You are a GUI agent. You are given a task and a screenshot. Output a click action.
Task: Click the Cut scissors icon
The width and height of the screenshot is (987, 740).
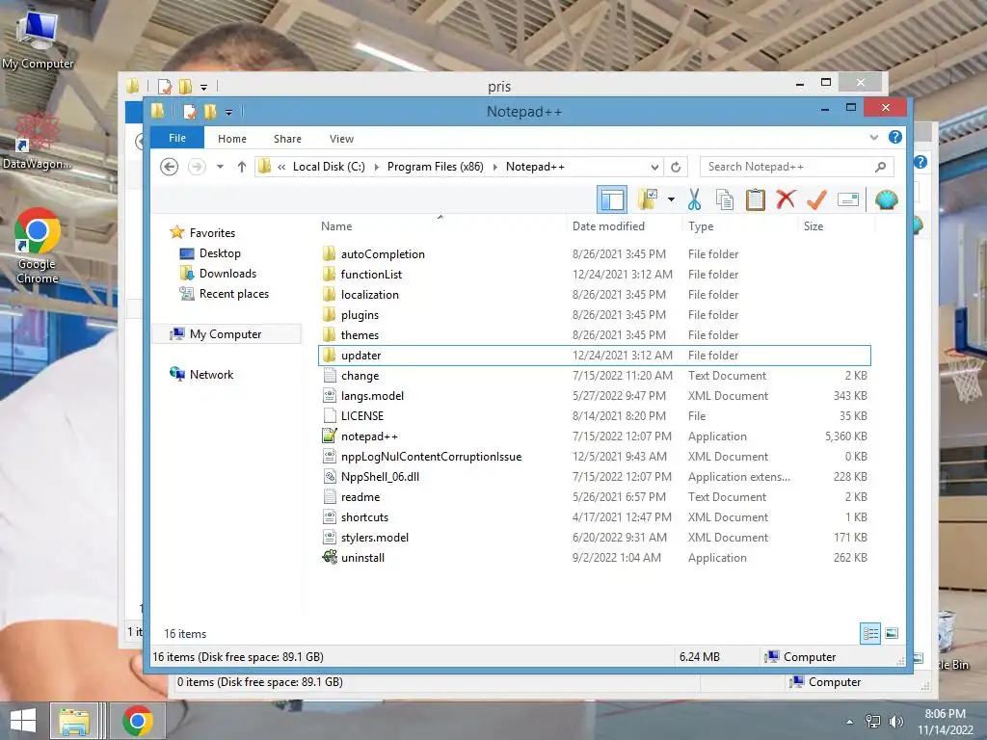(694, 200)
